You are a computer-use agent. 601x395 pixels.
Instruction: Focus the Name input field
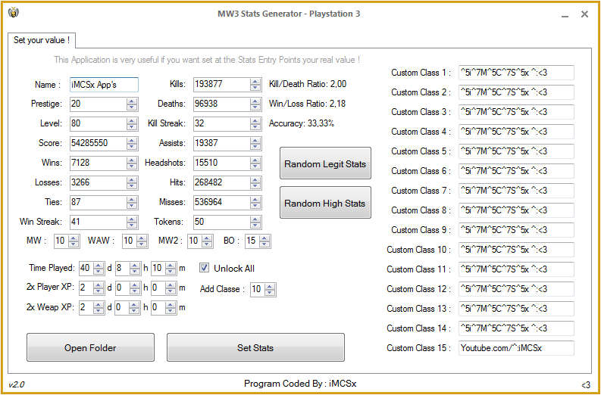(x=105, y=85)
